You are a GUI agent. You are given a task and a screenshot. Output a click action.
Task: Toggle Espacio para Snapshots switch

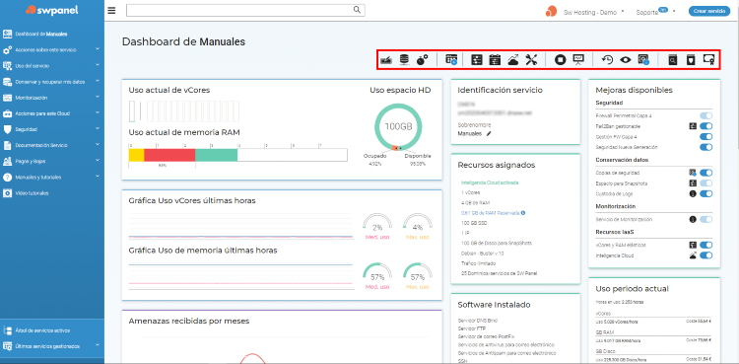click(x=706, y=183)
